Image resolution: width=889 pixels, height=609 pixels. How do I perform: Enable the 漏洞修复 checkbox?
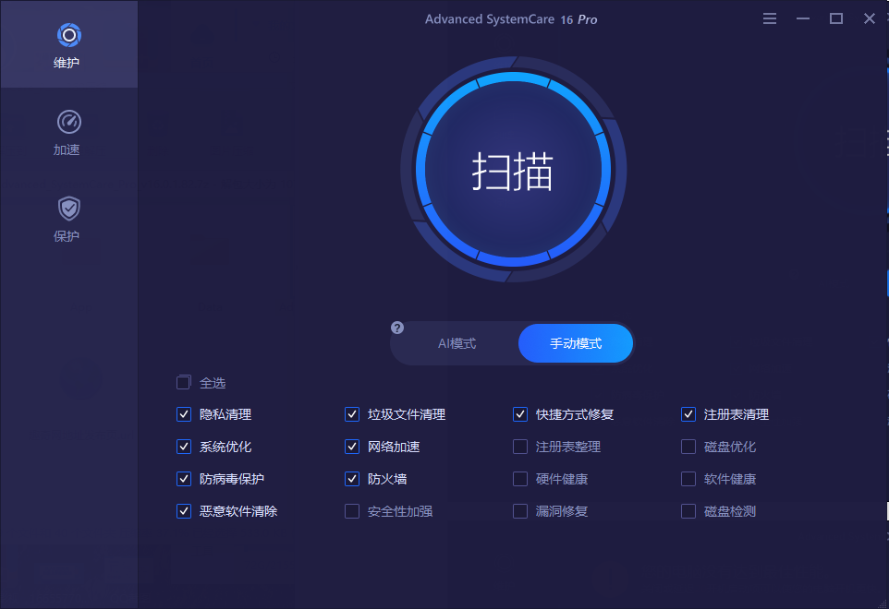point(519,511)
